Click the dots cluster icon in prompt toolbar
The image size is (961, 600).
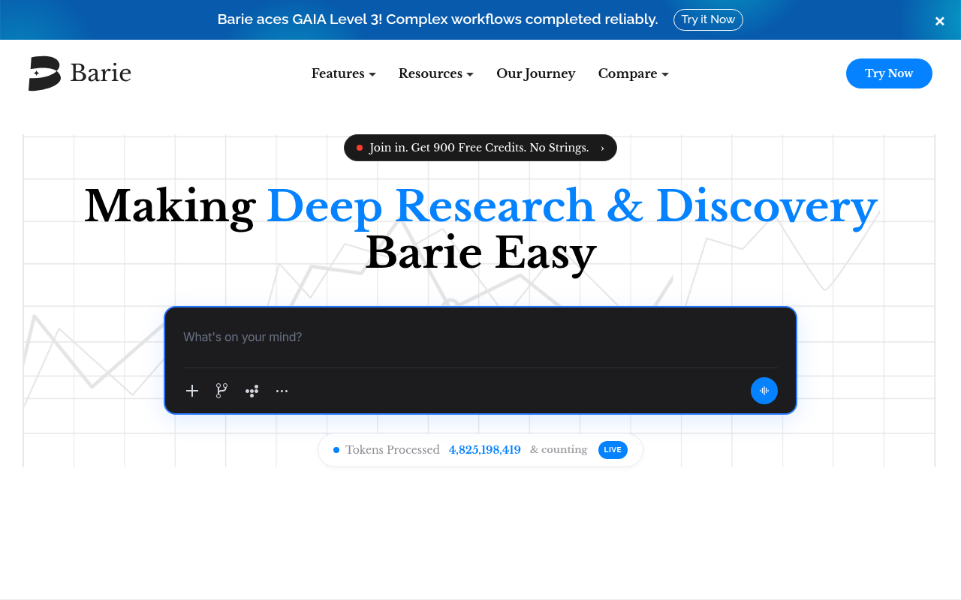(x=252, y=391)
